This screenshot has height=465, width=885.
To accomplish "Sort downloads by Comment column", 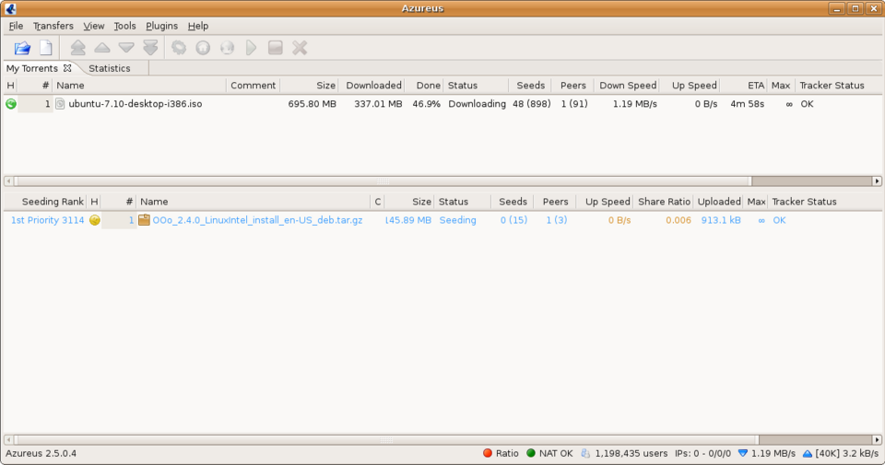I will coord(254,86).
